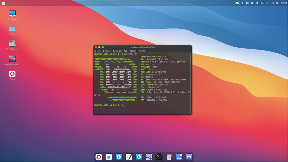Open Opera from the dock
This screenshot has height=162, width=288.
99,157
